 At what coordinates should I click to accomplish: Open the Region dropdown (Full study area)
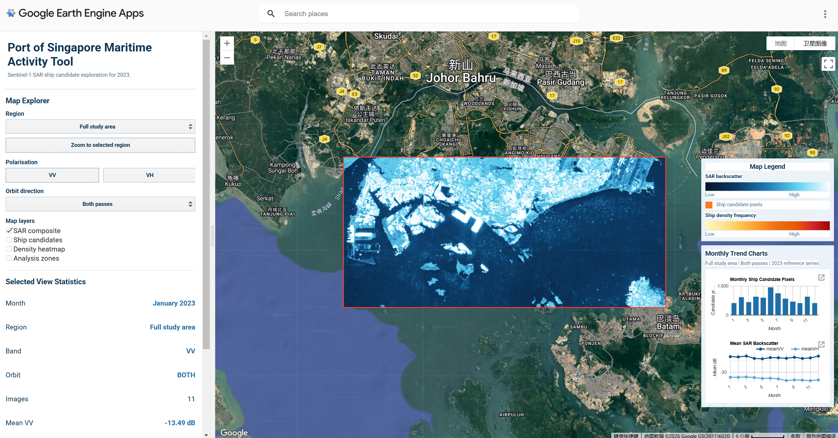click(100, 127)
